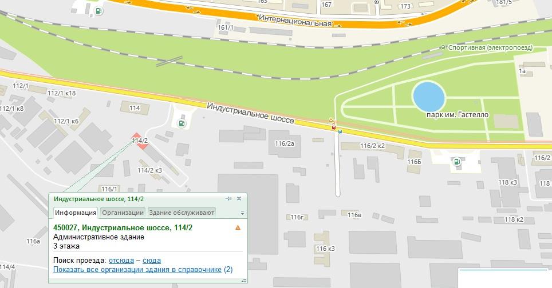The image size is (552, 288).
Task: Click the blue trolleybus stop icon
Action: click(x=340, y=131)
